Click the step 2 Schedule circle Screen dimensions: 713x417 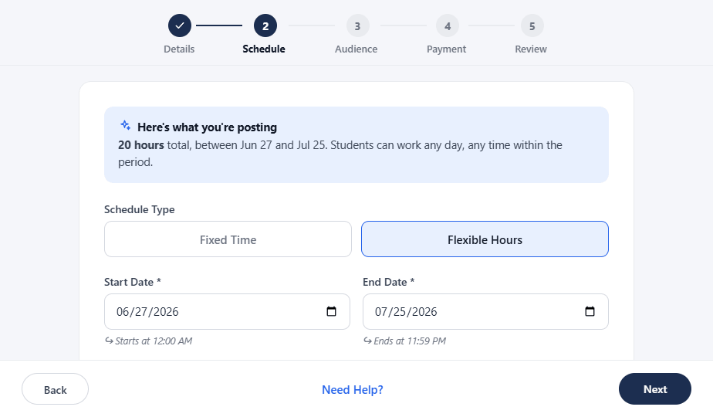tap(265, 25)
